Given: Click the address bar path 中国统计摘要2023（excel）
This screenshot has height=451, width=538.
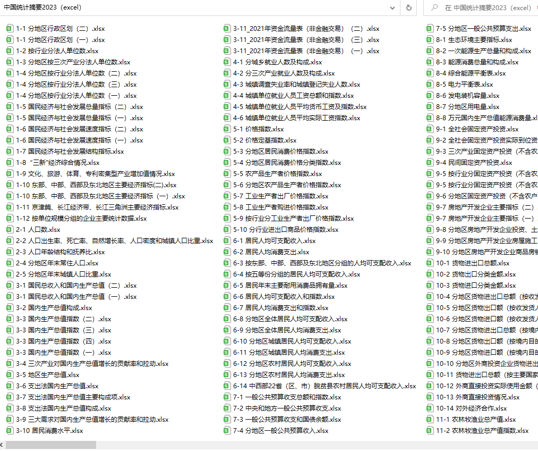Looking at the screenshot, I should (42, 7).
